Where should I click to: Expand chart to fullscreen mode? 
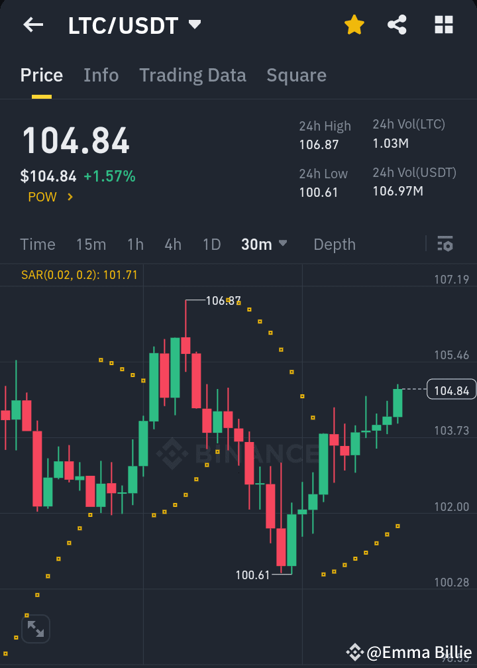click(36, 629)
